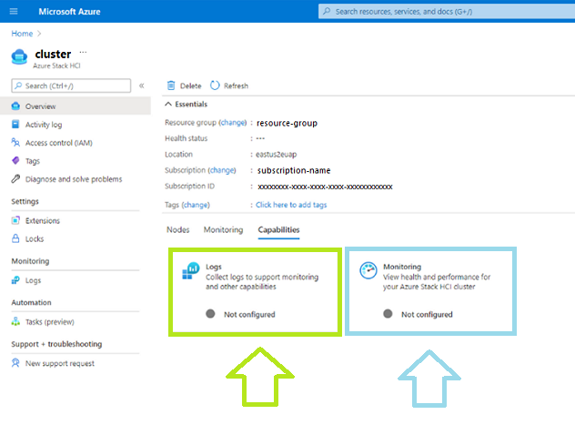This screenshot has height=445, width=575.
Task: Click the search magnifier in top bar
Action: click(x=327, y=11)
